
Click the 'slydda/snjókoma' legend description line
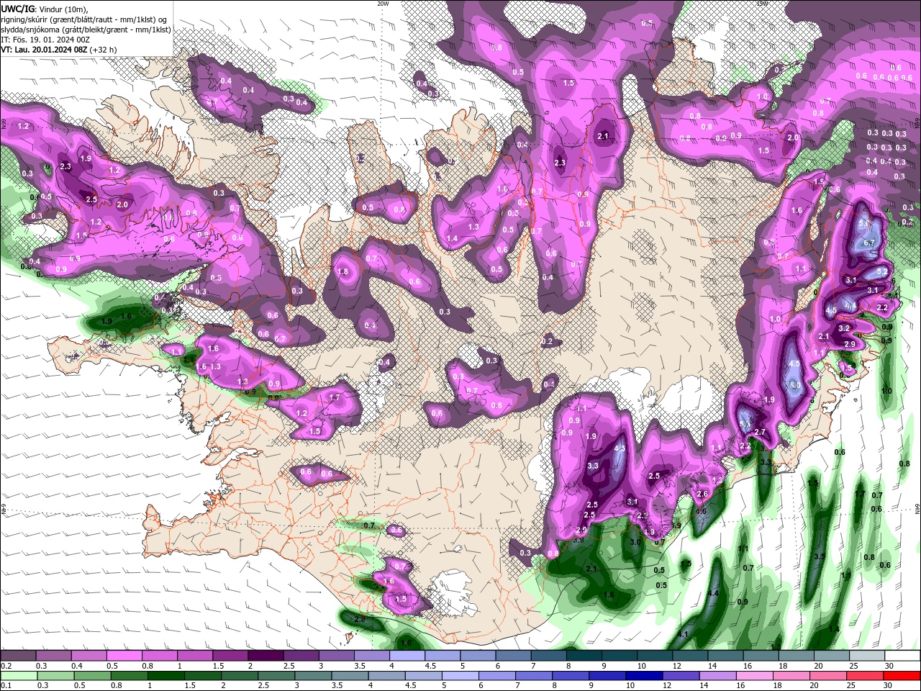coord(86,30)
